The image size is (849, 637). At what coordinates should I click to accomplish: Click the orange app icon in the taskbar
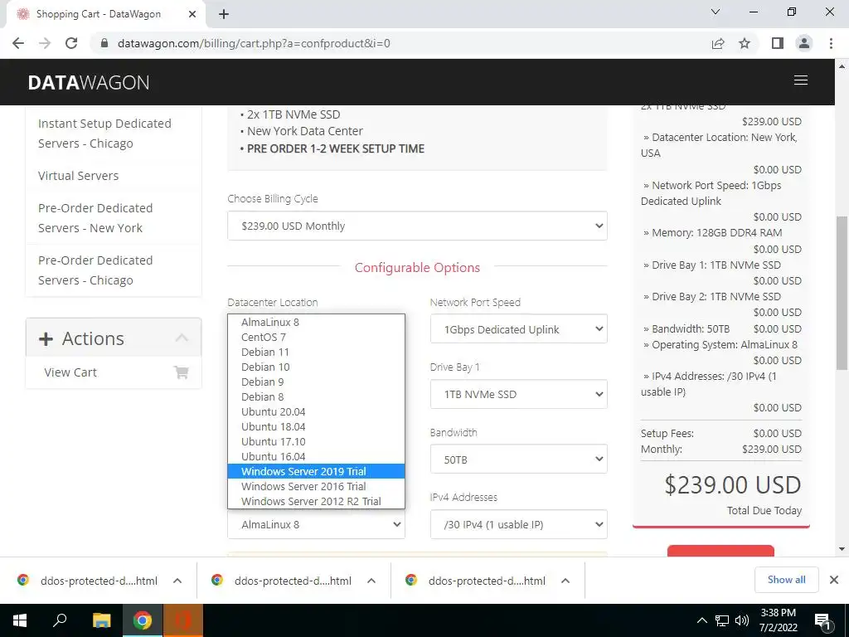pos(182,620)
